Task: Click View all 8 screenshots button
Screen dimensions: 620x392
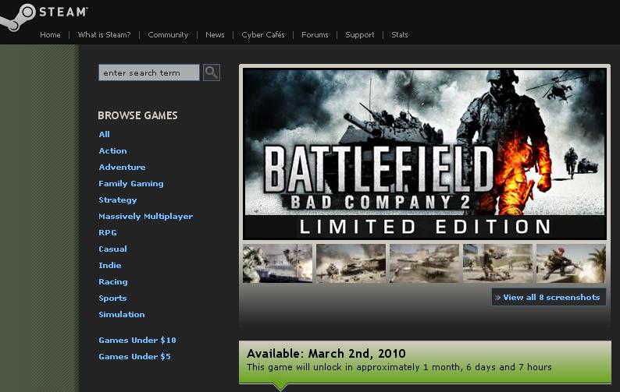Action: 548,297
